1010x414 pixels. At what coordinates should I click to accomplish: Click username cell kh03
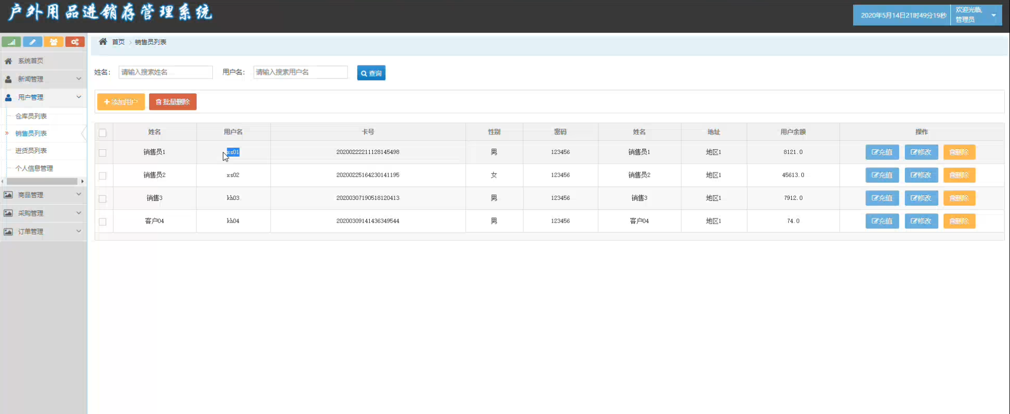[x=233, y=198]
